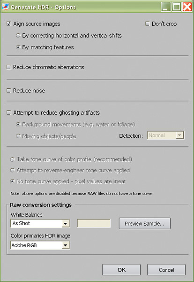
Task: Enable Reduce chromatic aberrations
Action: pyautogui.click(x=8, y=67)
